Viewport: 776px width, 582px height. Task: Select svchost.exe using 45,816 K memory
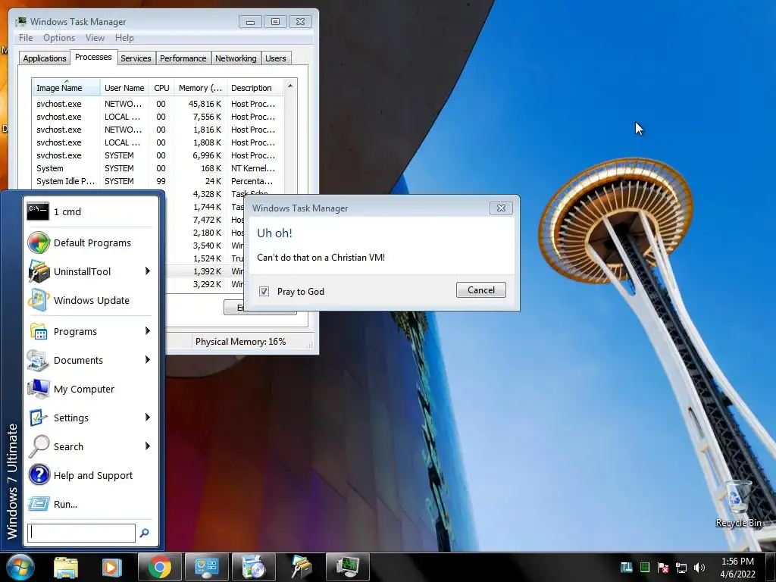[158, 104]
